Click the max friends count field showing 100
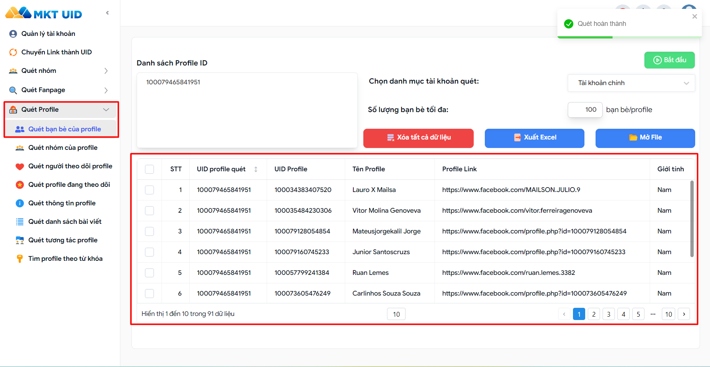Screen dimensions: 710x367 coord(585,110)
